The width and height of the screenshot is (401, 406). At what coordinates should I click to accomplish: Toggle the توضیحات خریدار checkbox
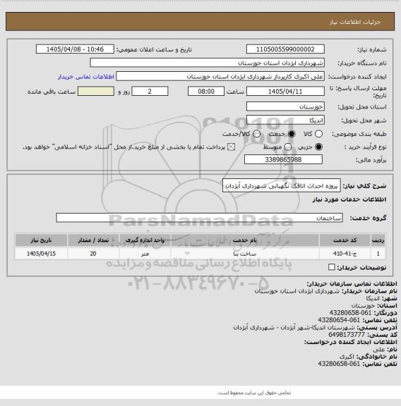pos(331,267)
